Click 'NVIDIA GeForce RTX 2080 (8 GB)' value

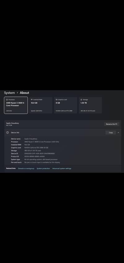click(x=36, y=148)
